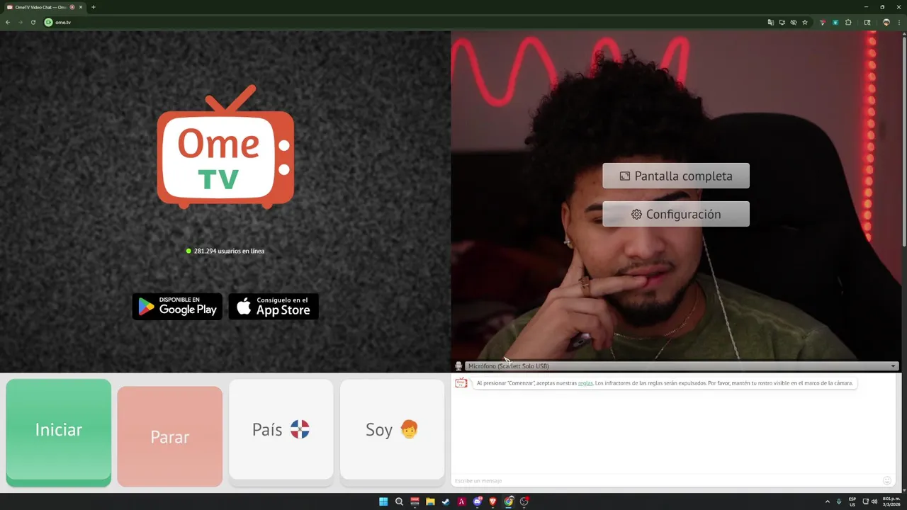Viewport: 907px width, 510px height.
Task: Click the Pantalla completa button
Action: point(676,176)
